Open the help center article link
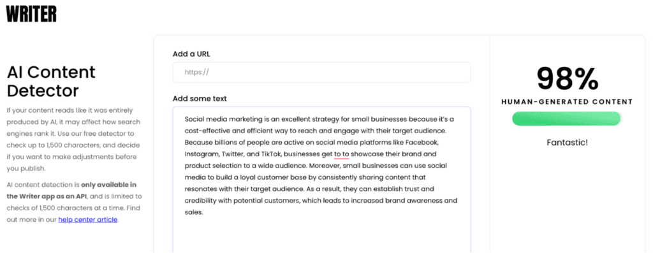 88,220
